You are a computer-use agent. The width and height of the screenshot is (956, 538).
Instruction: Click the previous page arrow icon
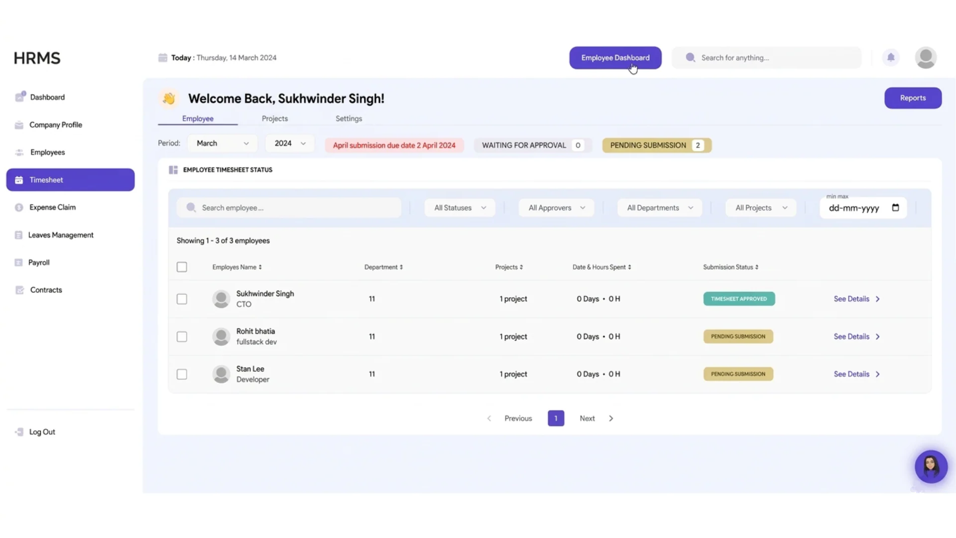click(x=489, y=418)
